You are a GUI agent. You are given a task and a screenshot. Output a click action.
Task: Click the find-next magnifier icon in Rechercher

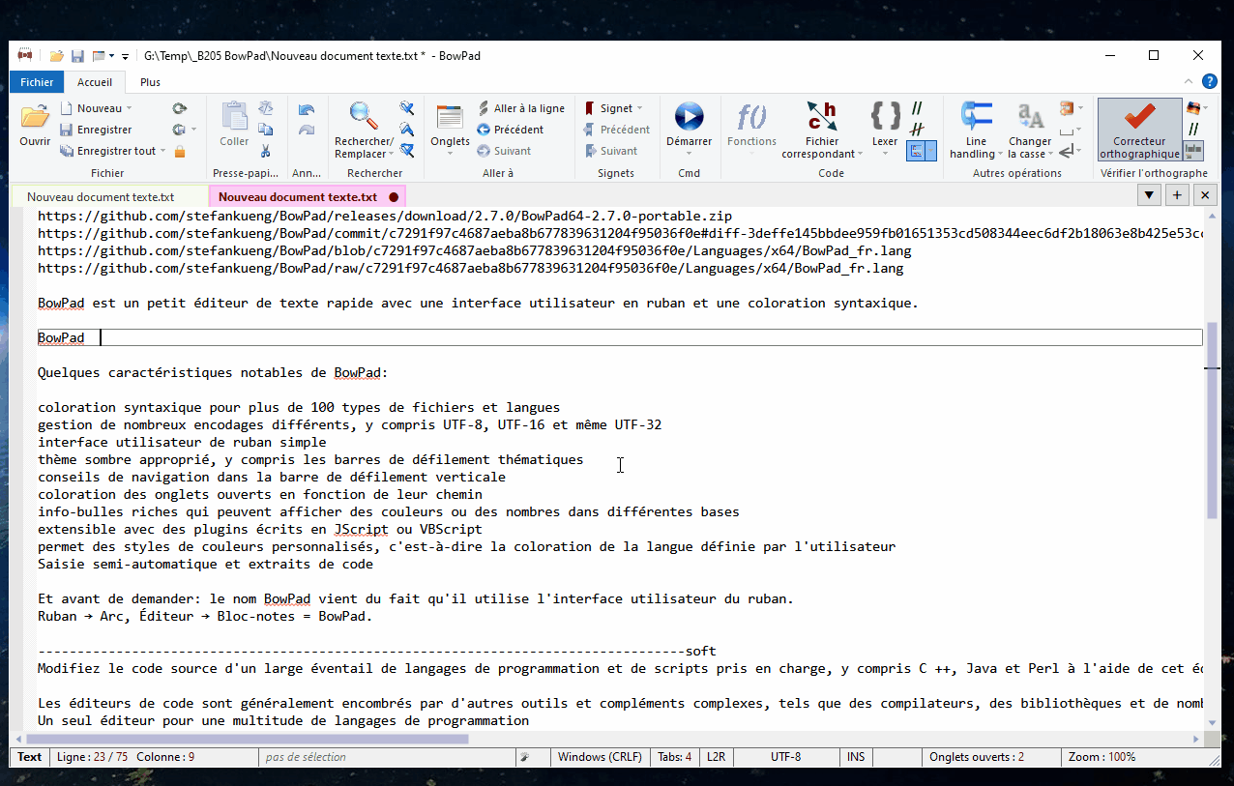coord(407,108)
